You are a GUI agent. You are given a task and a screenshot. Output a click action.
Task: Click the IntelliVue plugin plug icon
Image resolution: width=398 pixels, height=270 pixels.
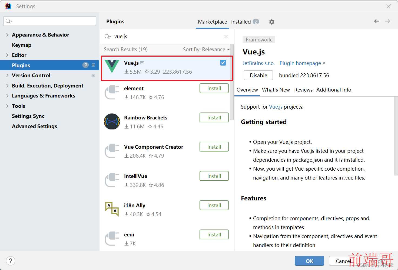pos(112,180)
